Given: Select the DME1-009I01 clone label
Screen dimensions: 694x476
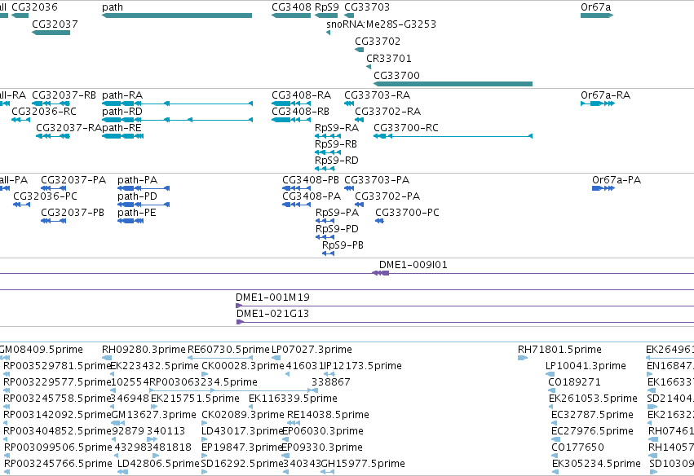Looking at the screenshot, I should (x=413, y=265).
